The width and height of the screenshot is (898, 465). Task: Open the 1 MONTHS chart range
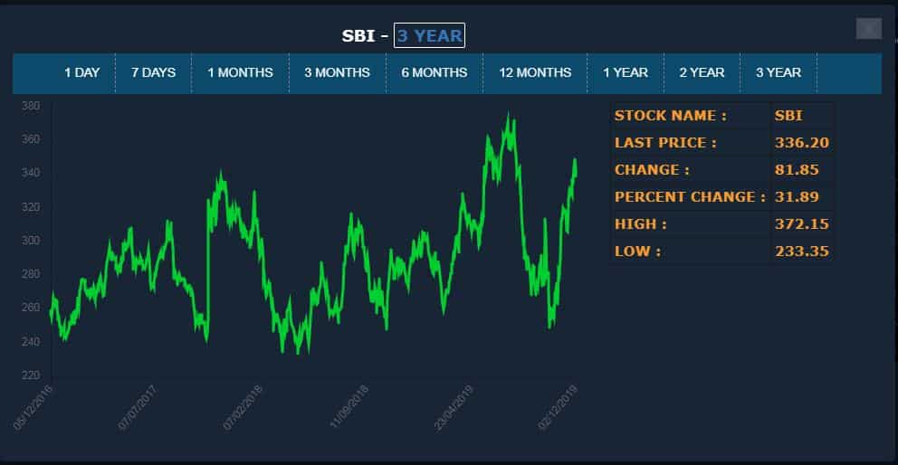coord(240,72)
